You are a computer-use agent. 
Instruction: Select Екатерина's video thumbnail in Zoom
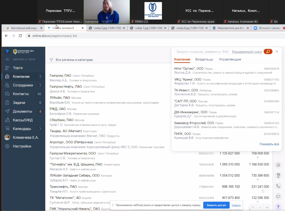pos(107,12)
